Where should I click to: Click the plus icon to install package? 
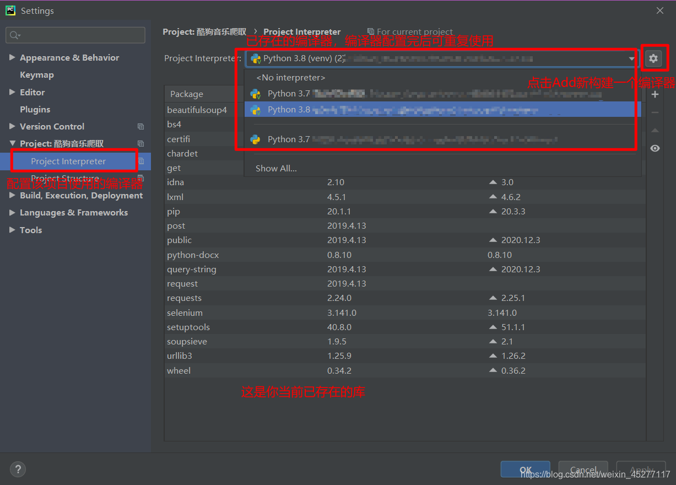[655, 95]
